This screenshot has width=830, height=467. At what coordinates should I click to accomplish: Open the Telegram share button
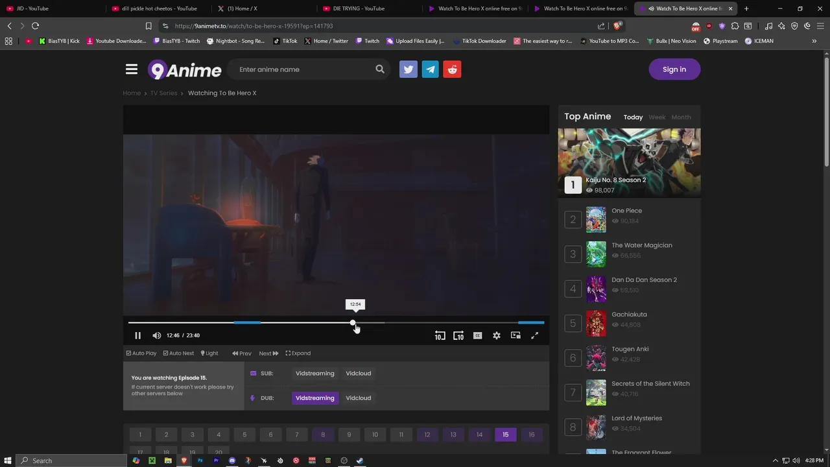(431, 69)
